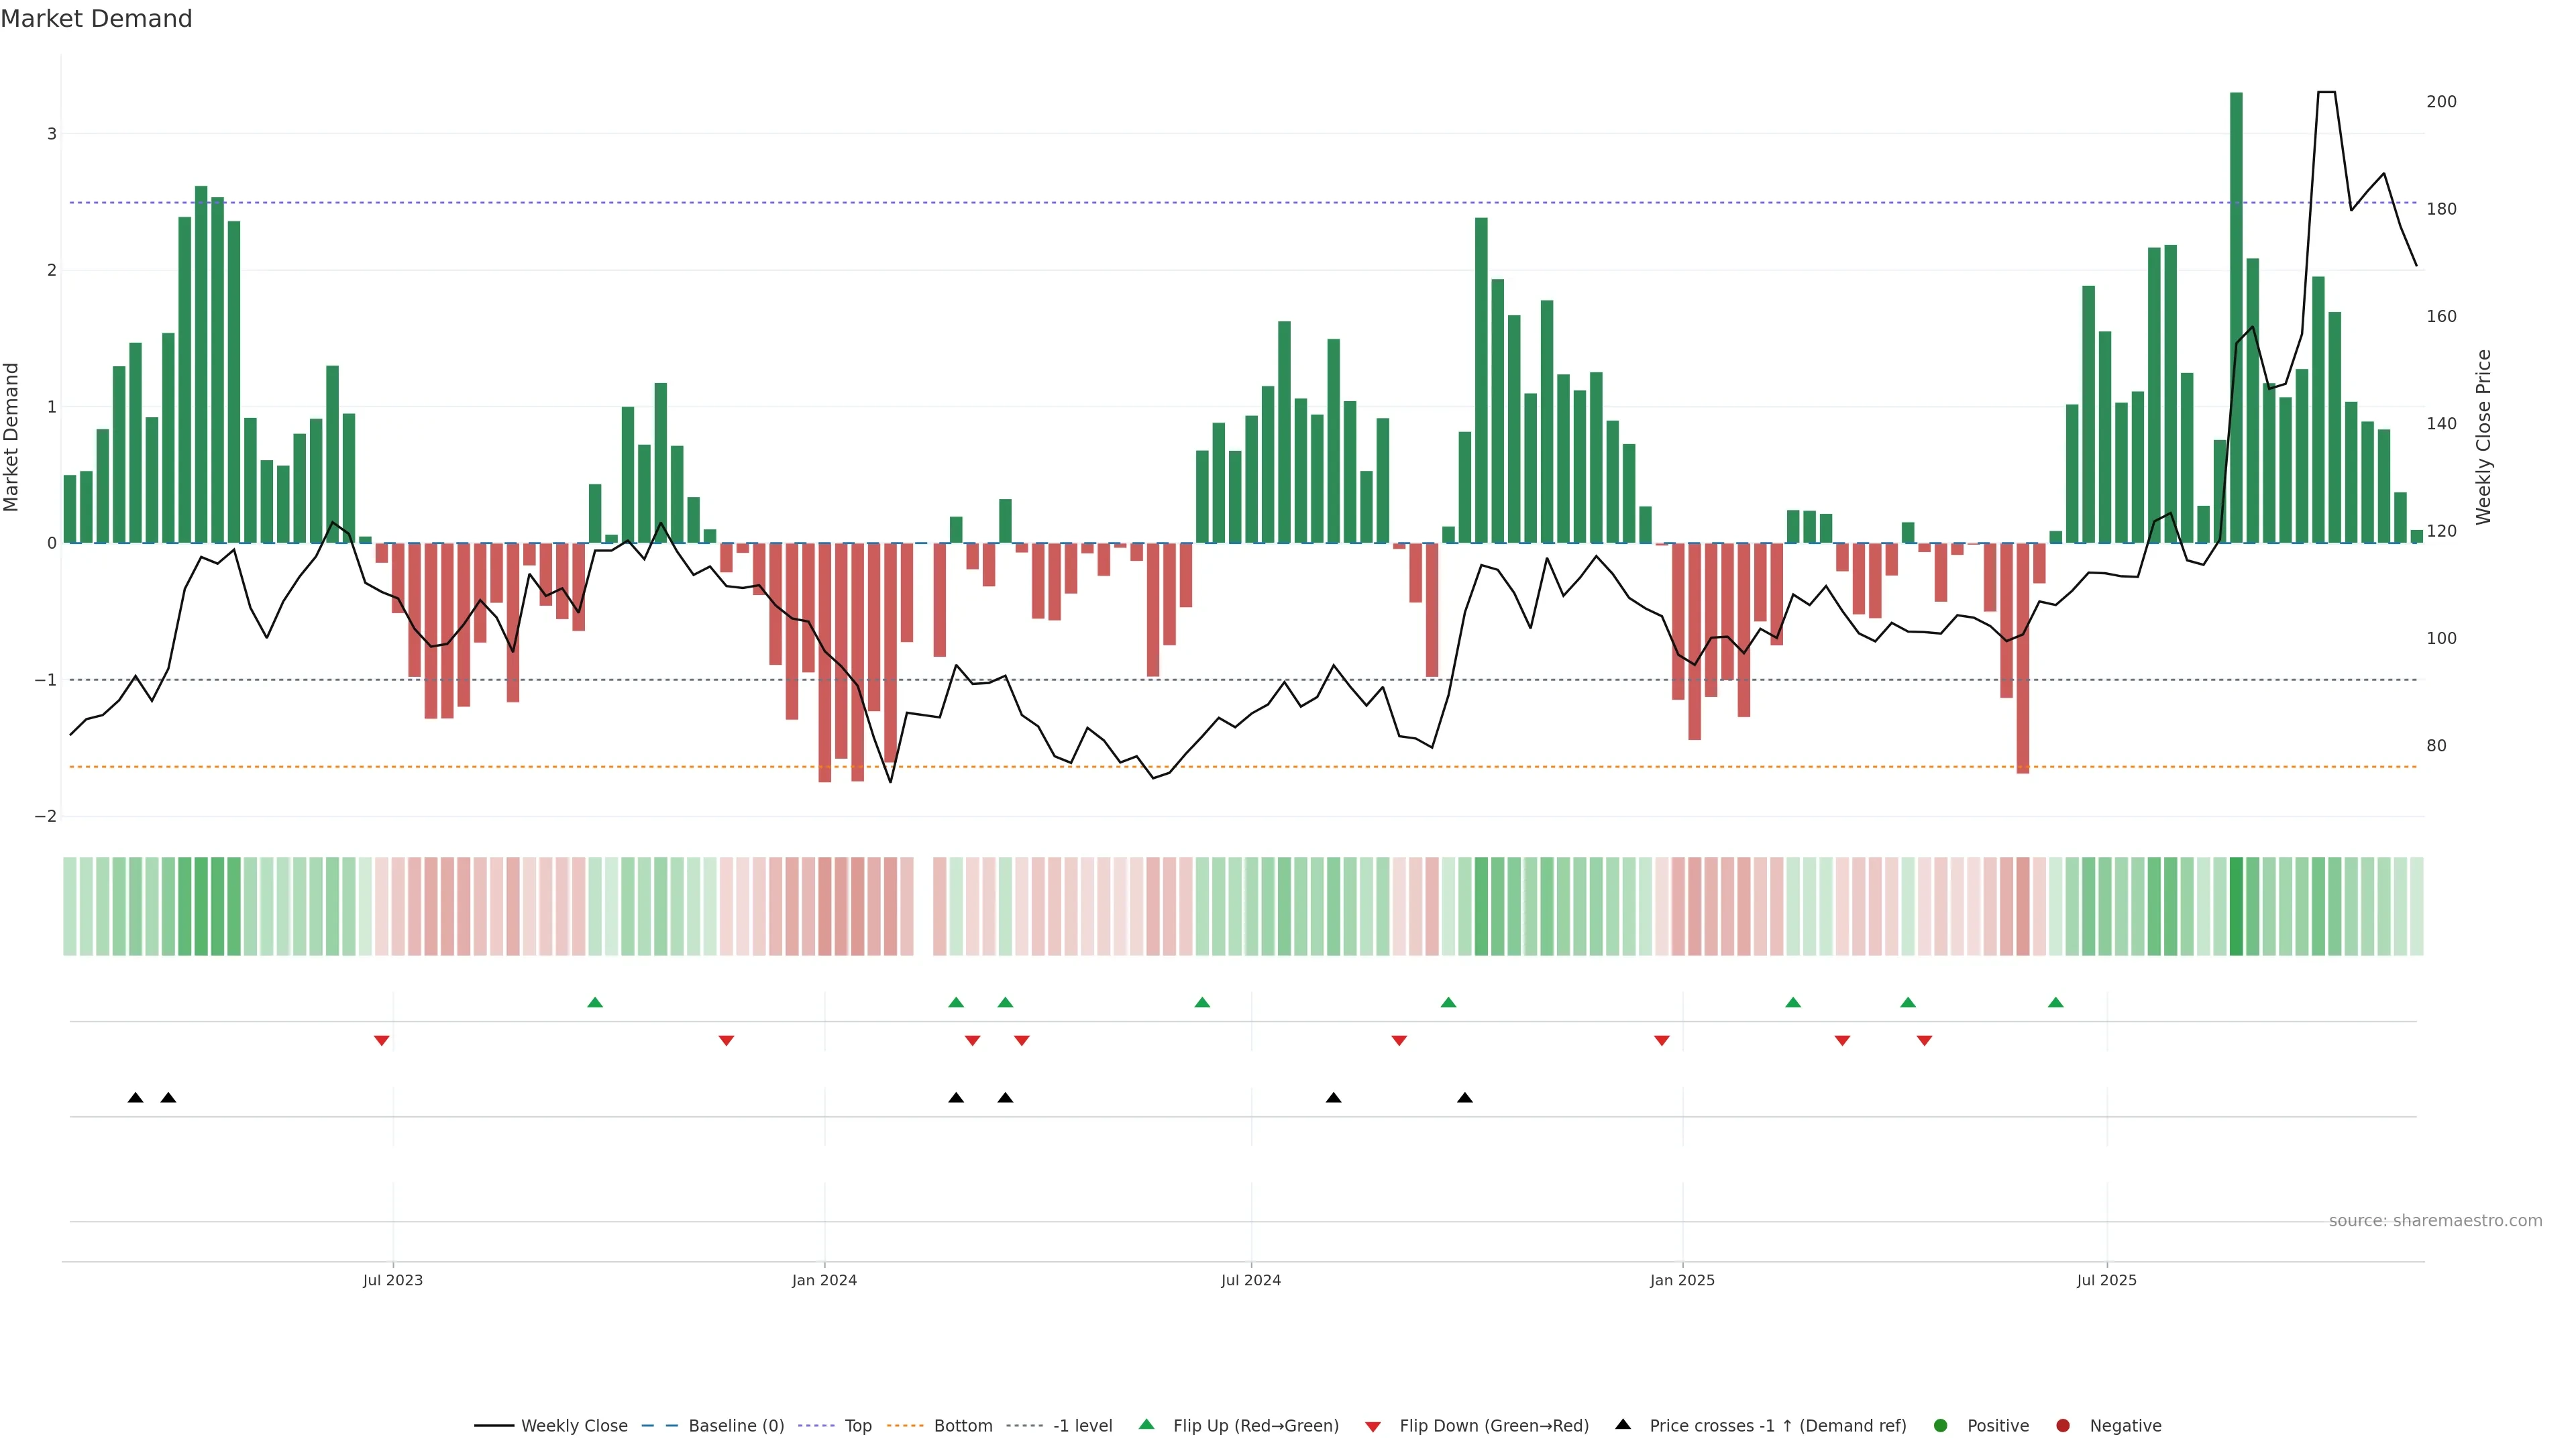Screen dimensions: 2576x1449
Task: Click the Jul 2025 axis label
Action: [2107, 1280]
